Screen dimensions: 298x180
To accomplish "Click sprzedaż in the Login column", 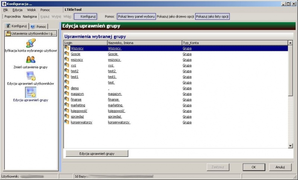I will tap(77, 116).
